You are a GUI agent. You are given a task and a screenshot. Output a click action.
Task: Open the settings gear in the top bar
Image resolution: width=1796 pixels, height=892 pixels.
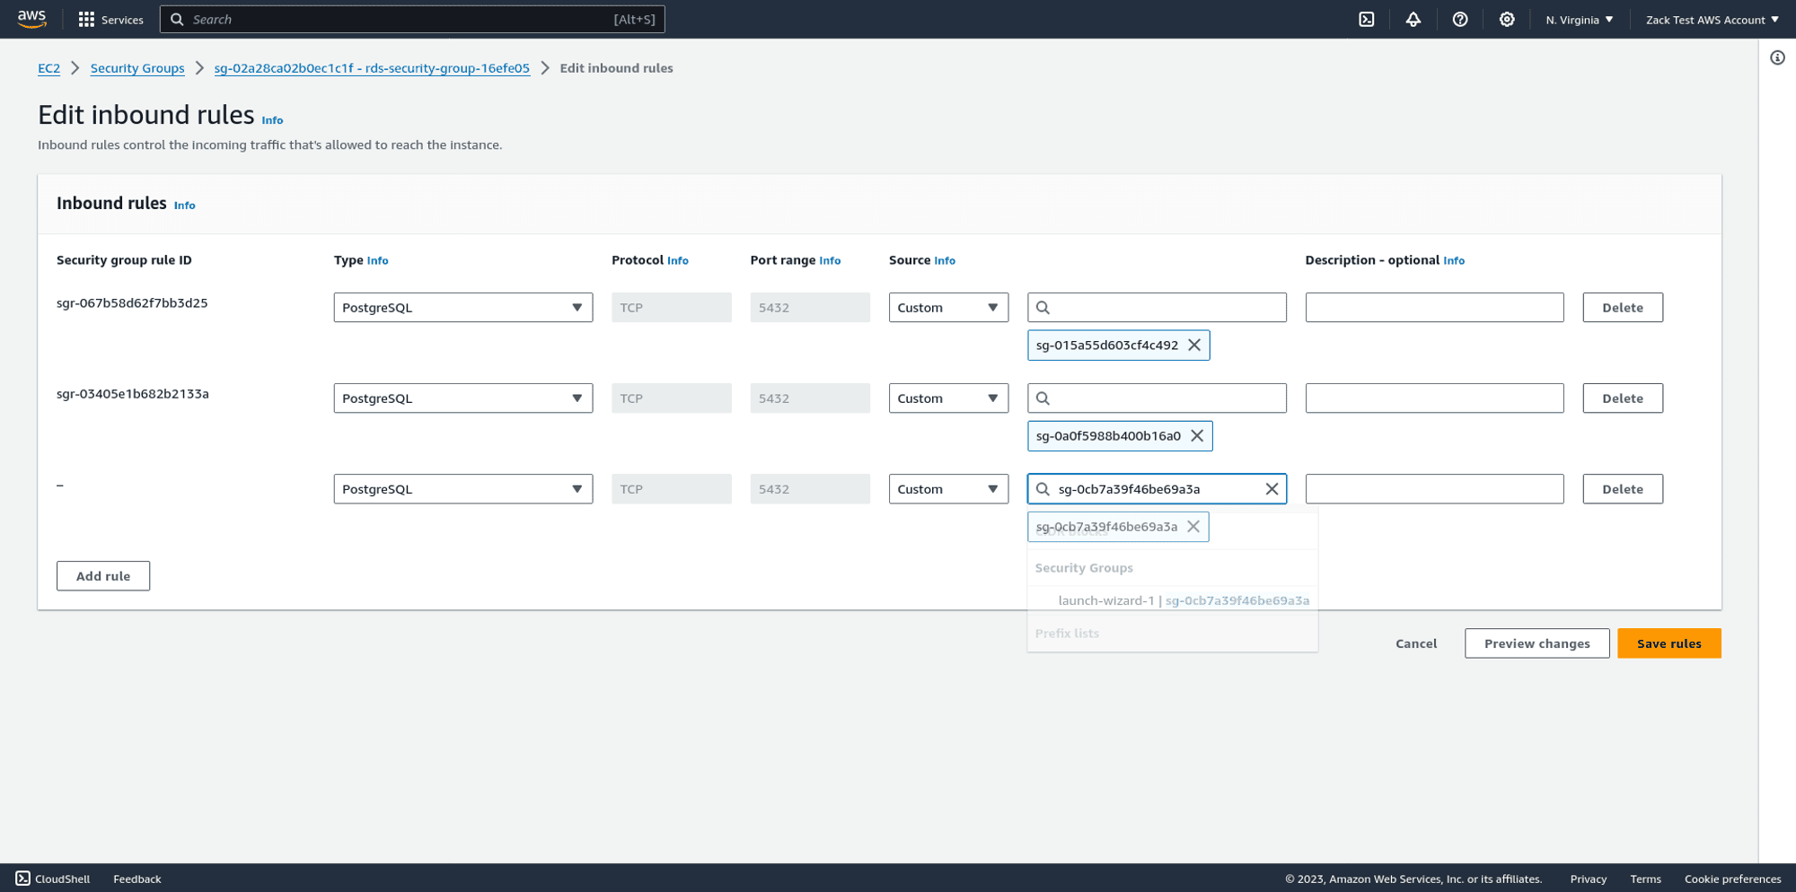pos(1507,19)
